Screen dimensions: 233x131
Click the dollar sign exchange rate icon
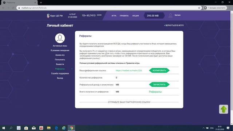click(48, 16)
